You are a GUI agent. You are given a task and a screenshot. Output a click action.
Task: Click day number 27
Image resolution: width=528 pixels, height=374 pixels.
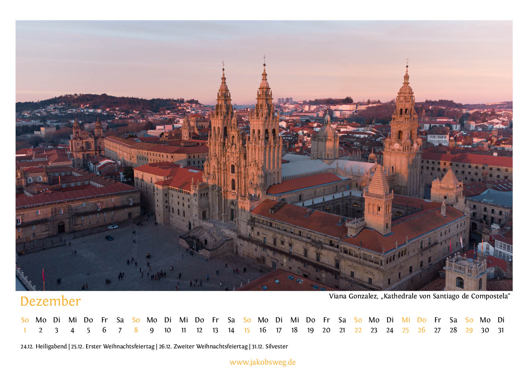(x=438, y=330)
